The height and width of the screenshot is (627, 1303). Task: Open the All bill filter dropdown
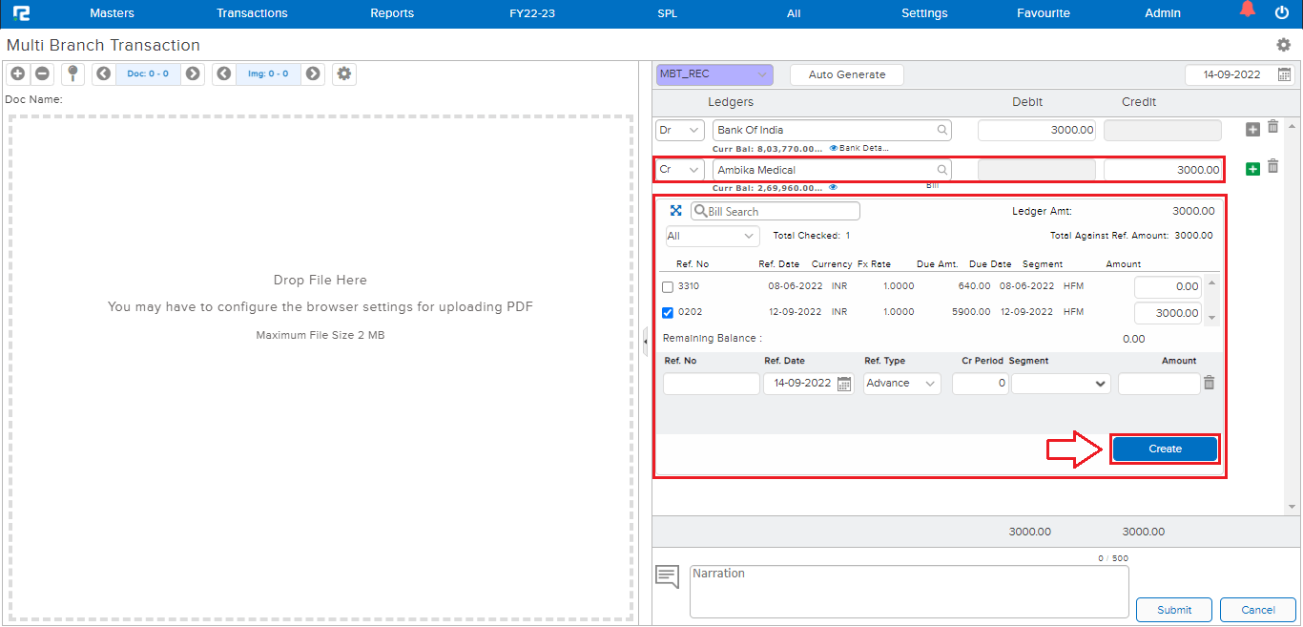712,236
